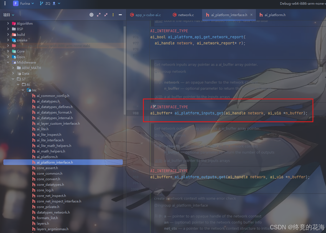The width and height of the screenshot is (326, 233).
Task: Click the rendered doc edit pencil icon
Action: [x=154, y=106]
